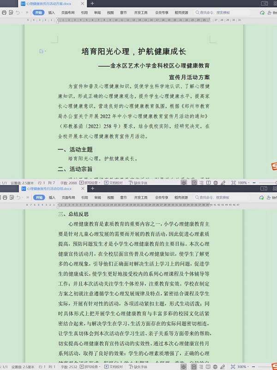277x370 pixels.
Task: Open a new tab beside 心理健康宣传月活动方案.docx
Action: click(x=92, y=3)
